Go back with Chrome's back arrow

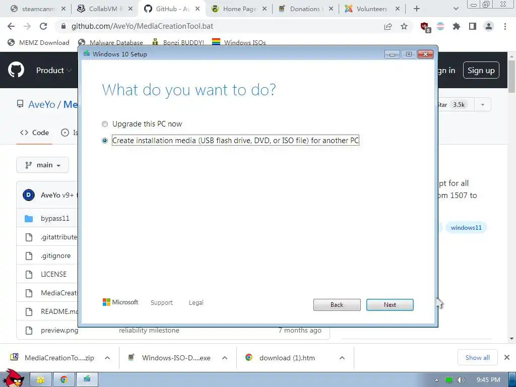[11, 26]
